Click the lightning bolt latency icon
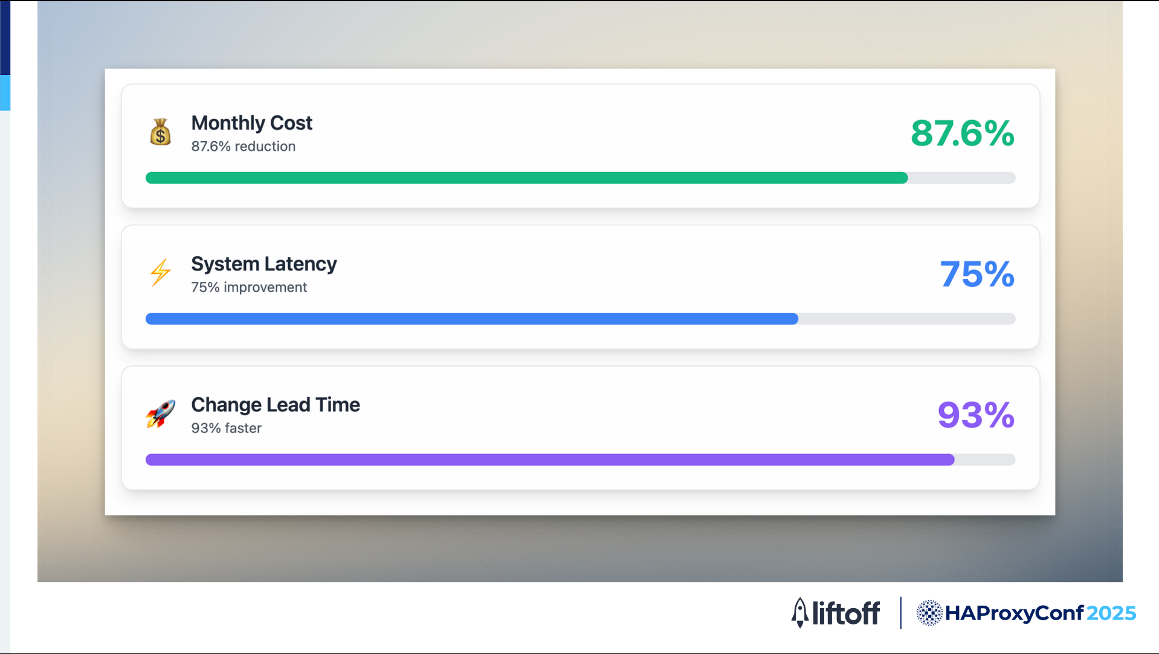This screenshot has height=654, width=1159. 160,272
